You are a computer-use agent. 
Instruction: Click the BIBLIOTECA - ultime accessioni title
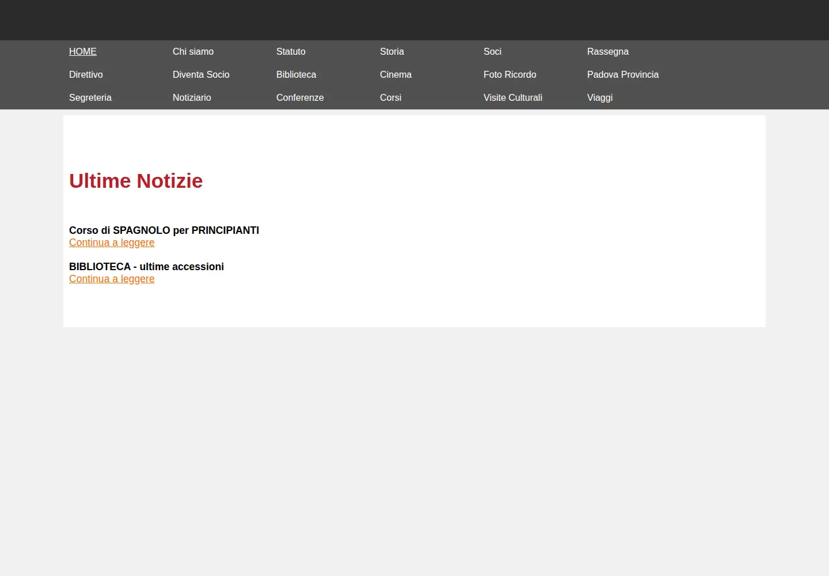click(146, 267)
